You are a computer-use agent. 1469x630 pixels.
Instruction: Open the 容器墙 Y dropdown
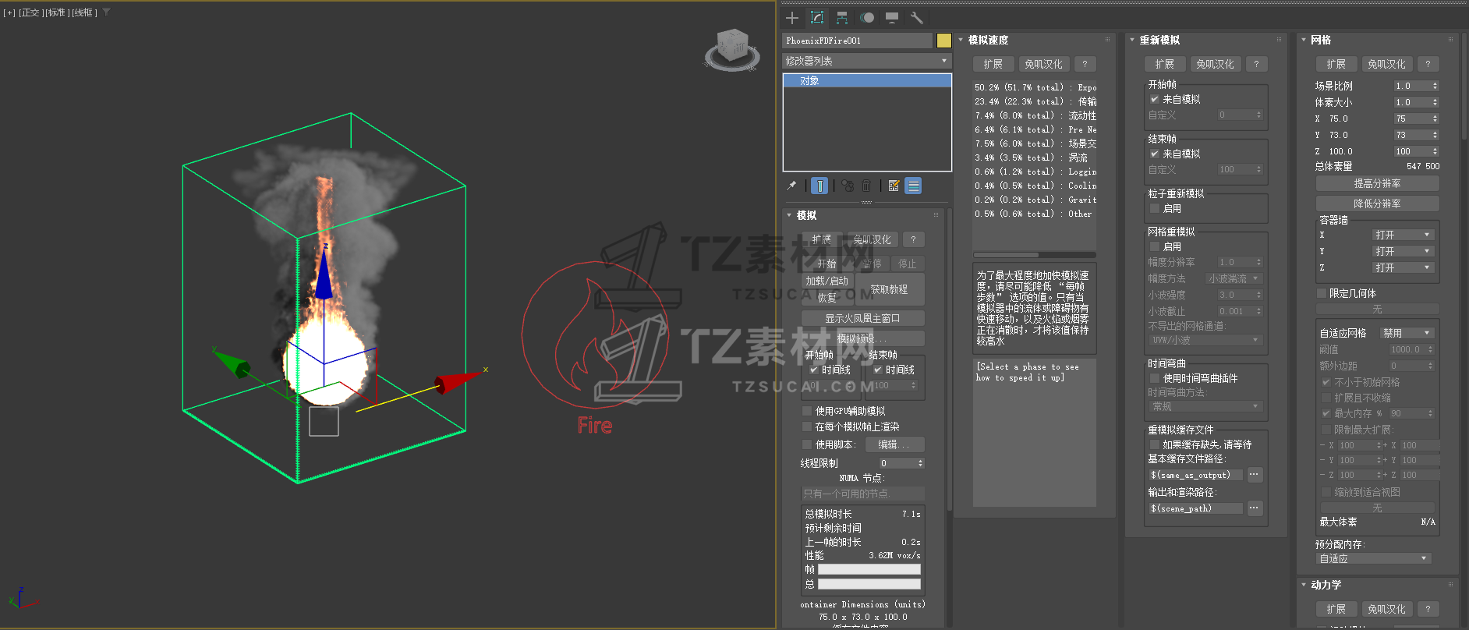(1403, 251)
